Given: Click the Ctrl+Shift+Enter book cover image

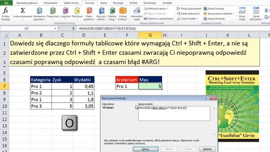Looking at the screenshot, I should pyautogui.click(x=232, y=106).
